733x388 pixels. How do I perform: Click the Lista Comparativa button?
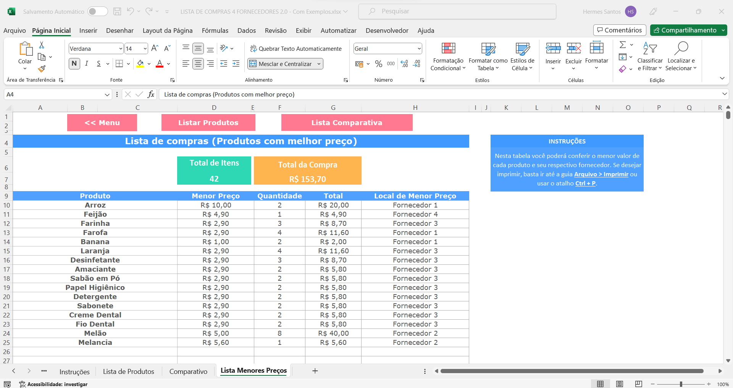click(x=347, y=122)
